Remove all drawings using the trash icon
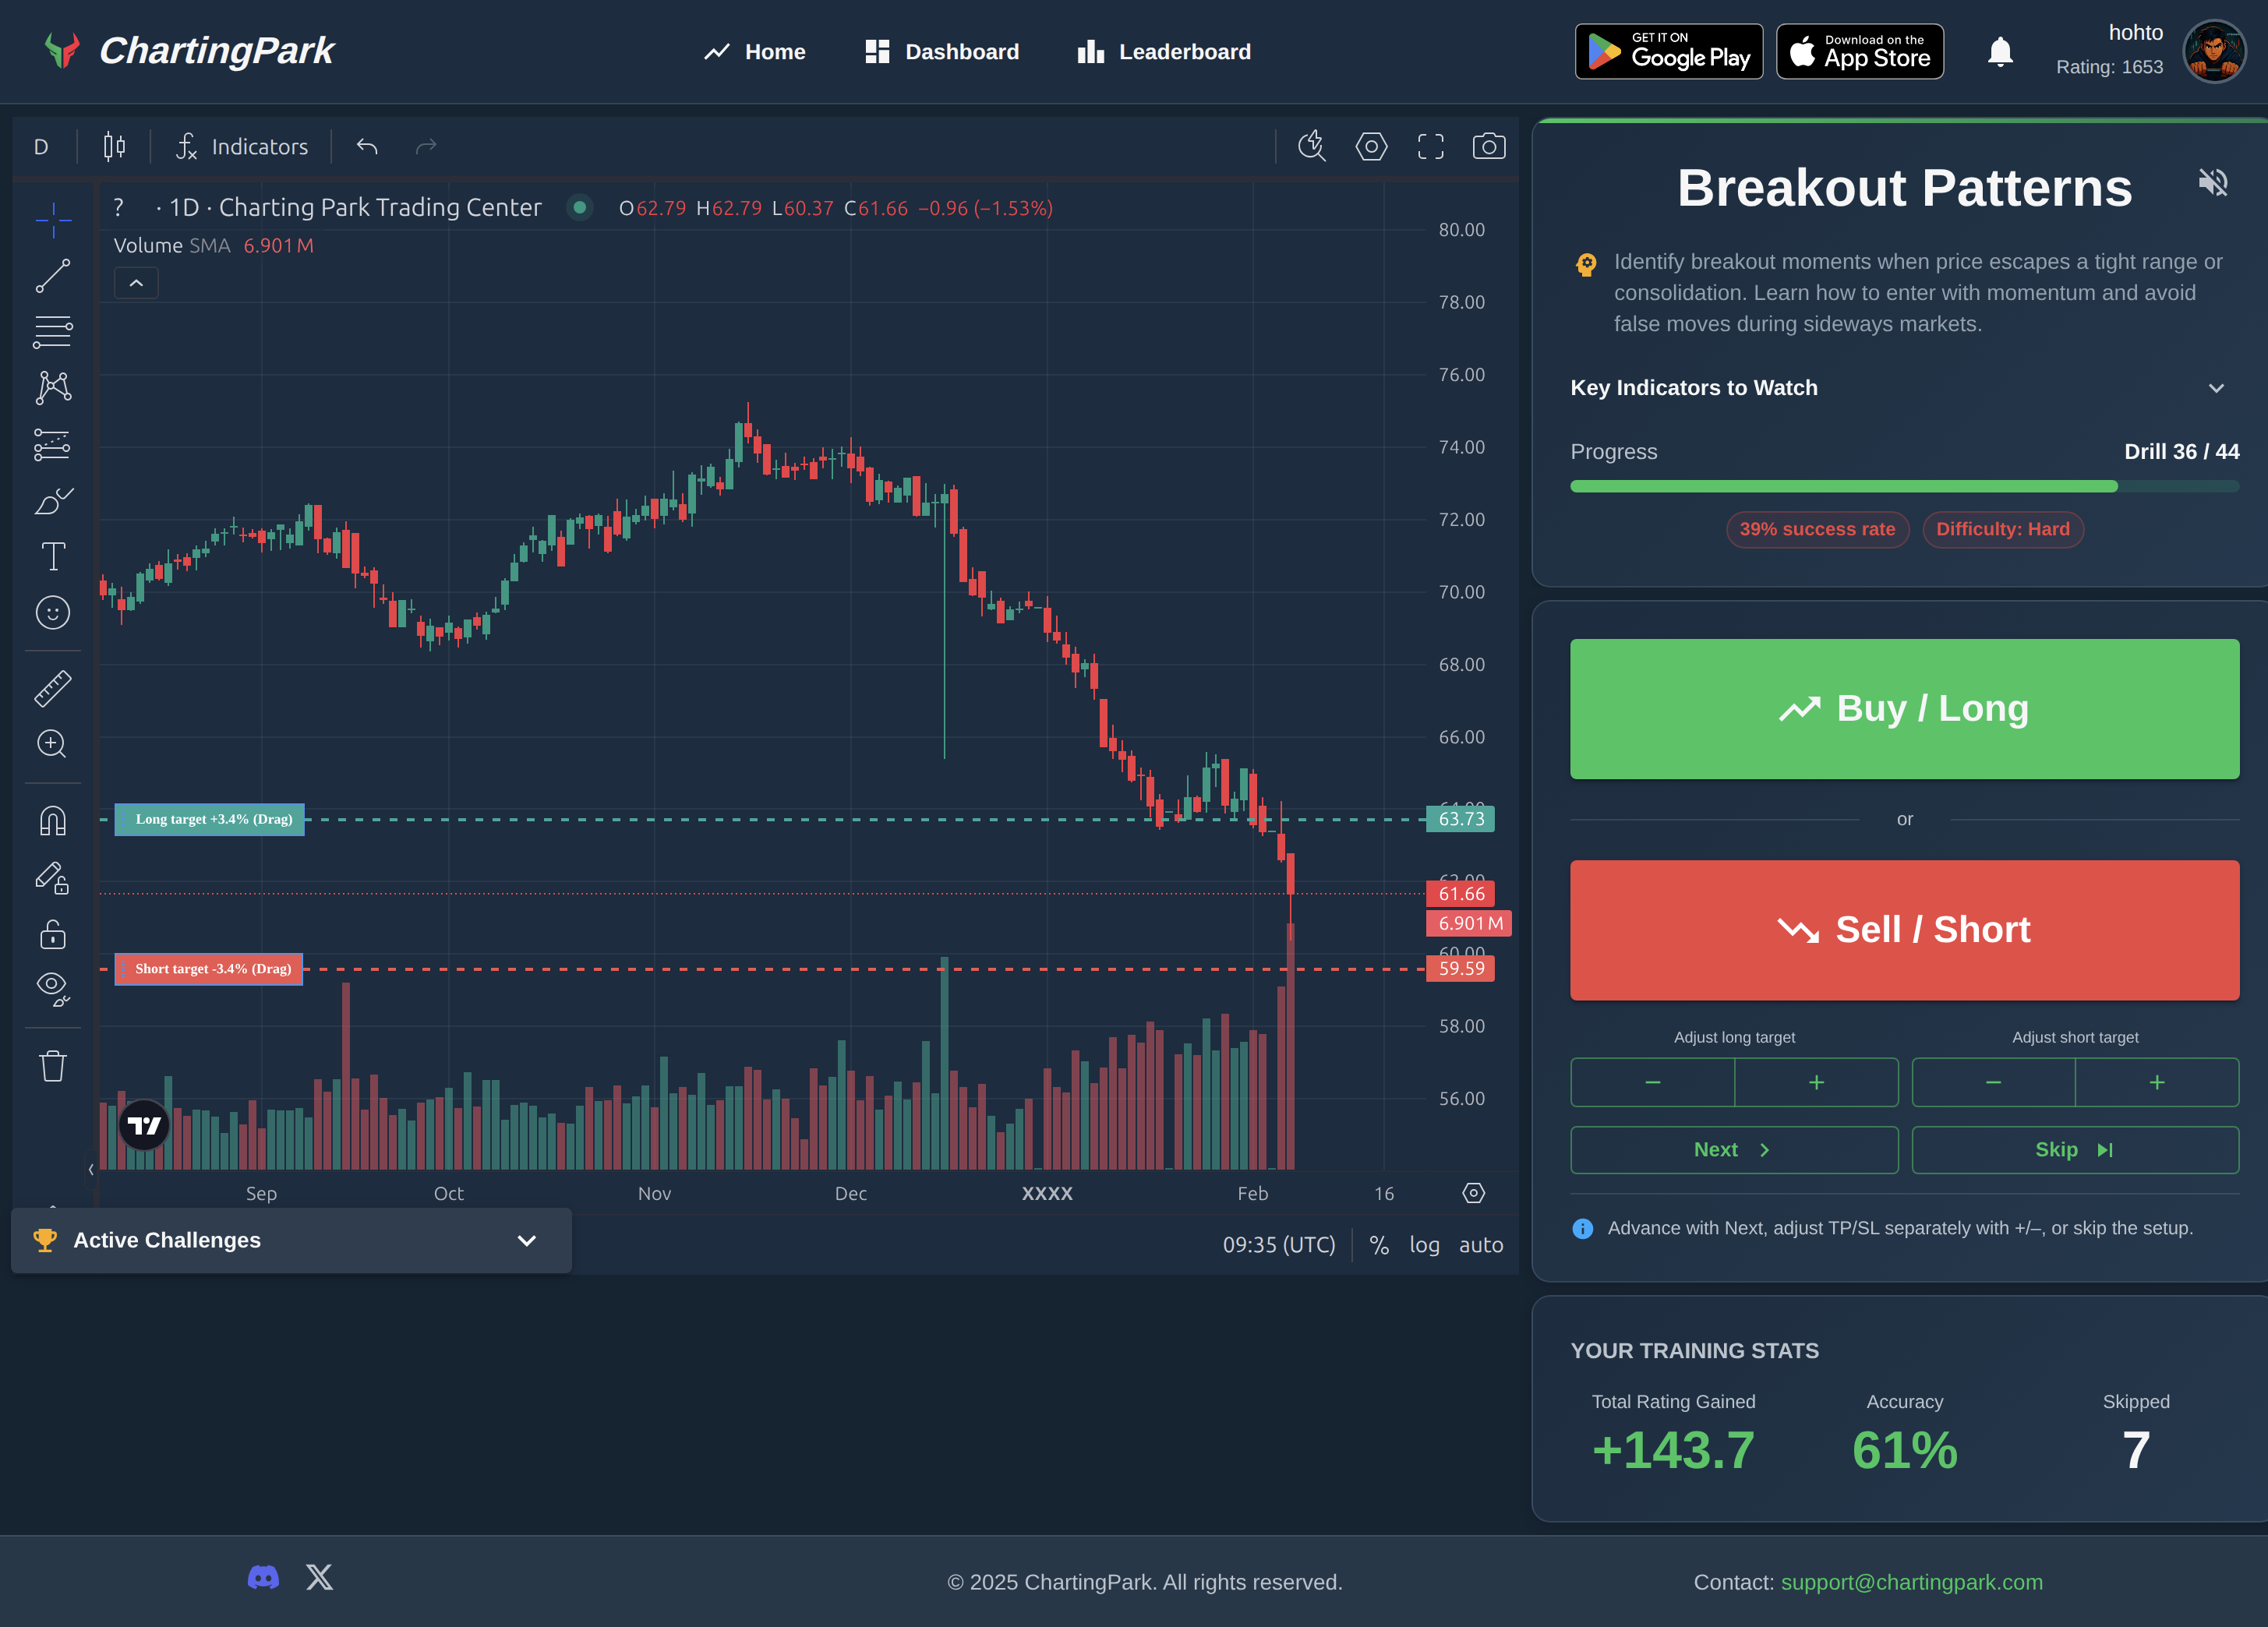Image resolution: width=2268 pixels, height=1627 pixels. click(52, 1065)
